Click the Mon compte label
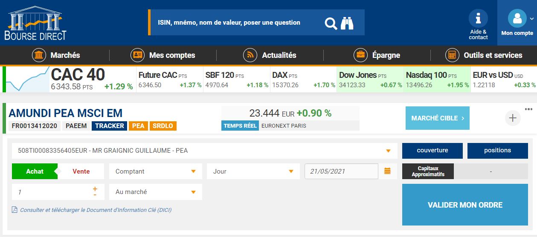Image resolution: width=537 pixels, height=237 pixels. pos(517,33)
